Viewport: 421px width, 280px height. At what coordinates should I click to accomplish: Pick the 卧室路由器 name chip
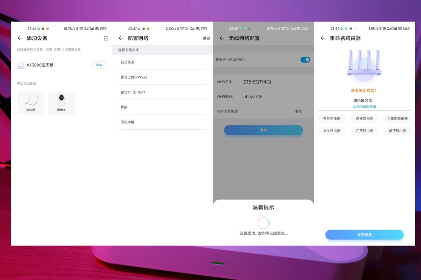[x=364, y=118]
